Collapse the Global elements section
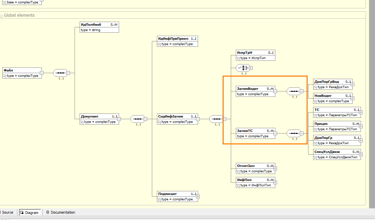Viewport: 375px width, 220px height. click(1, 16)
